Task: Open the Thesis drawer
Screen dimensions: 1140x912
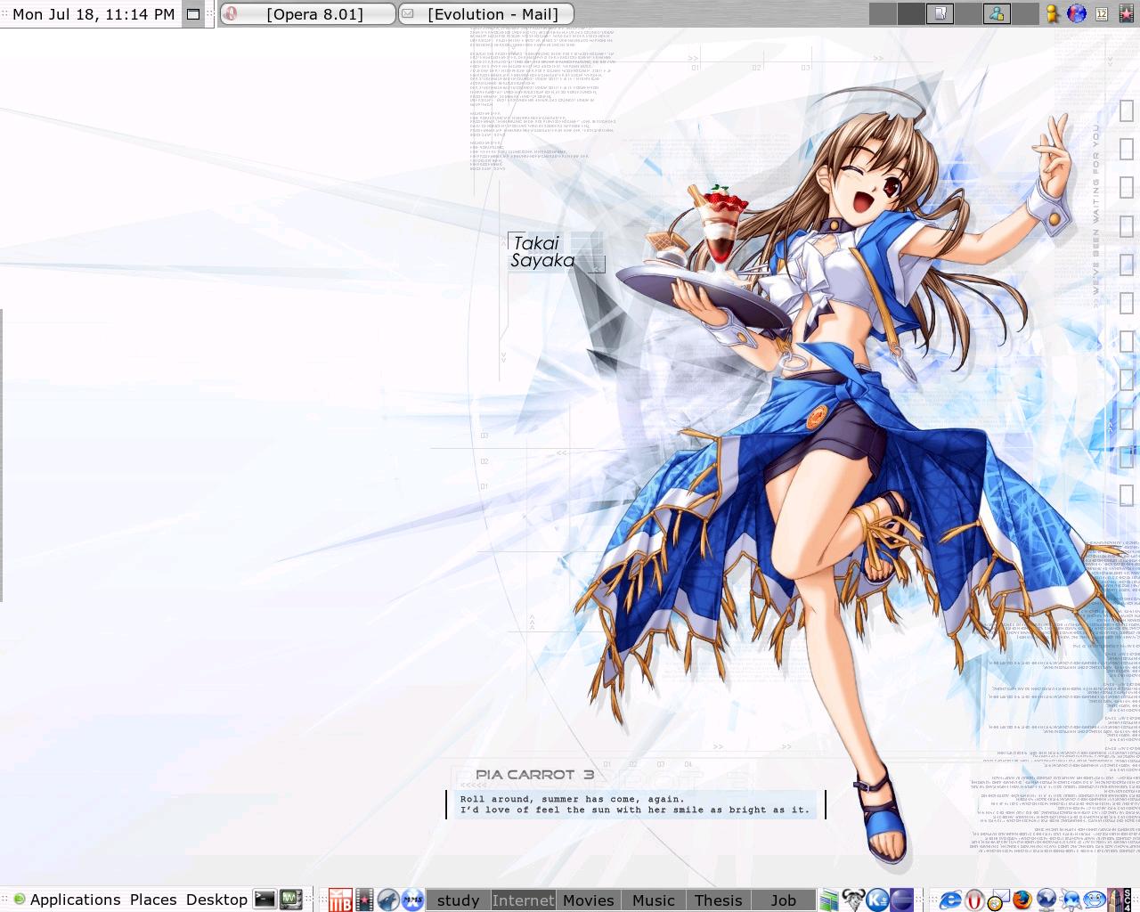Action: [x=719, y=900]
